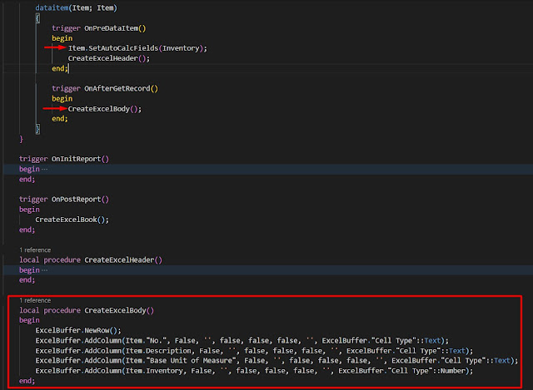Open '1 reference' CodeLens above CreateExcelHeader
The width and height of the screenshot is (533, 390).
click(35, 249)
